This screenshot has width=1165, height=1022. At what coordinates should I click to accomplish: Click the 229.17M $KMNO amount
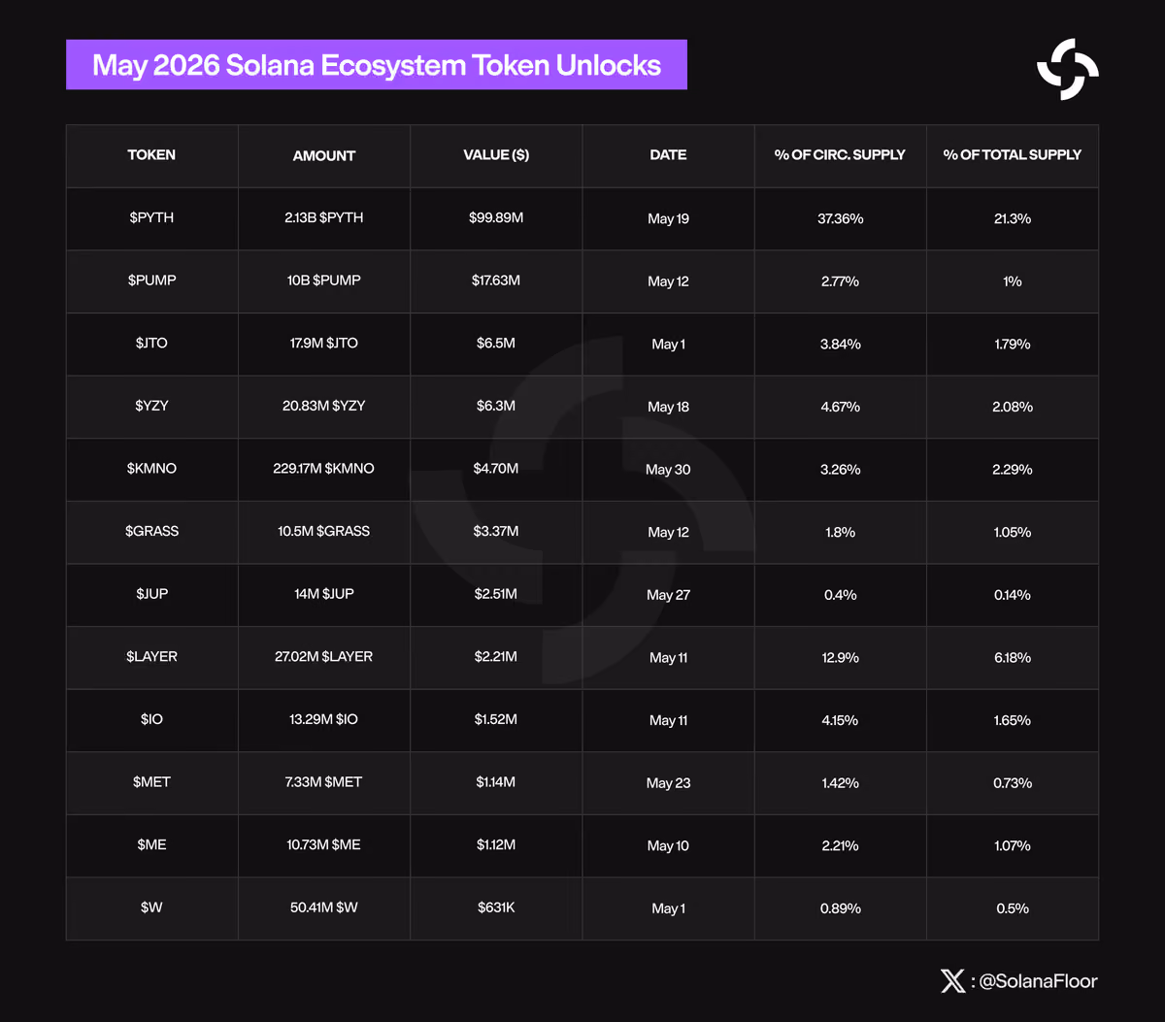click(x=324, y=468)
